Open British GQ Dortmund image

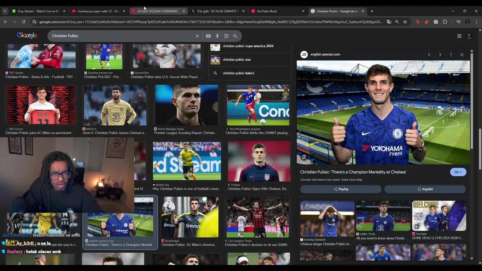(187, 161)
